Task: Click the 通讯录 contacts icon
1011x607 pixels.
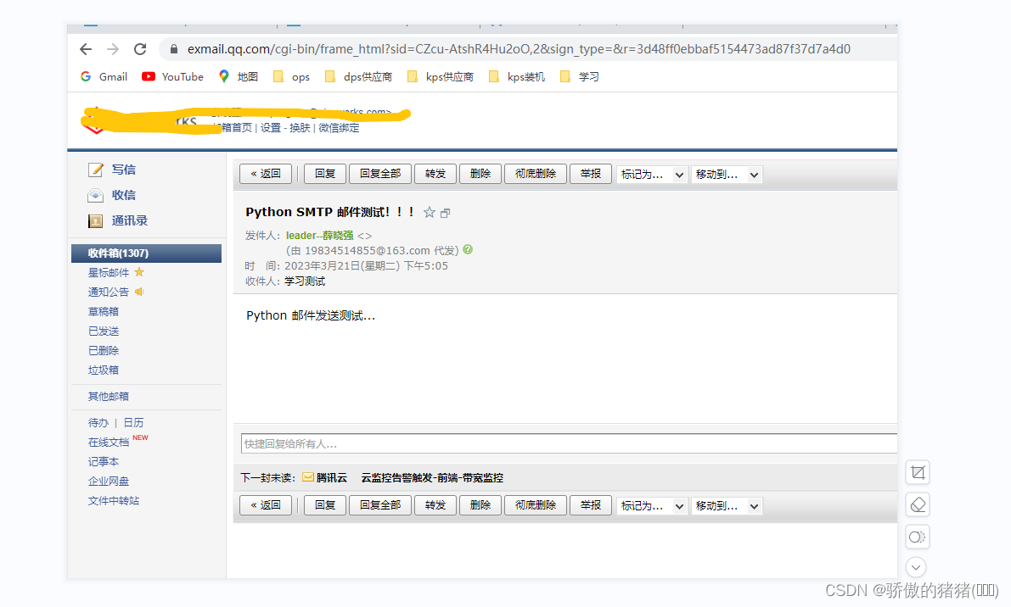Action: point(95,220)
